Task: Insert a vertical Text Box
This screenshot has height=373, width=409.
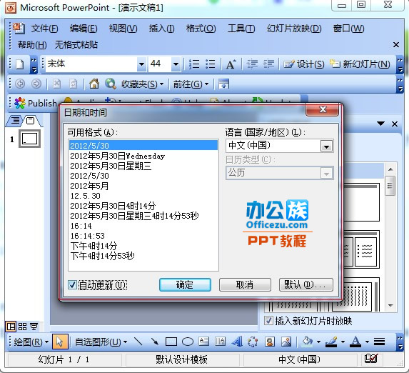Action: 220,342
